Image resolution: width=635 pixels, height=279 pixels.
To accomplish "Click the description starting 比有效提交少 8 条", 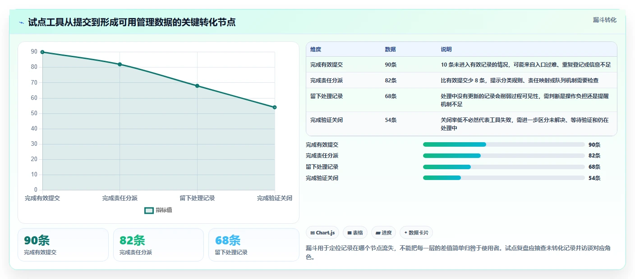I will 520,81.
